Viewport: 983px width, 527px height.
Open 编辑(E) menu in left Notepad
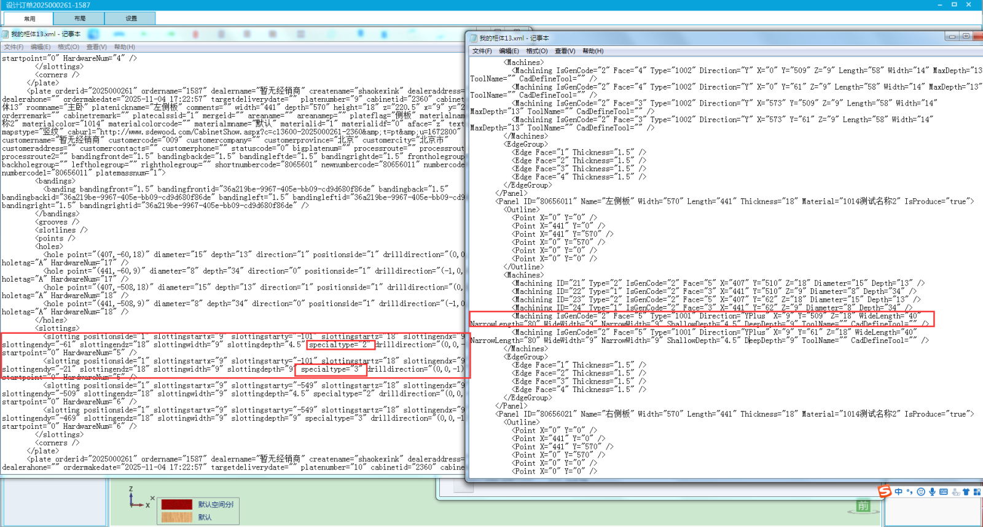click(x=41, y=47)
